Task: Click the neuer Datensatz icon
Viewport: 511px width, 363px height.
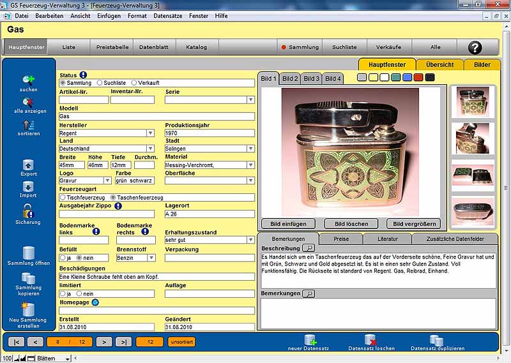Action: (311, 340)
